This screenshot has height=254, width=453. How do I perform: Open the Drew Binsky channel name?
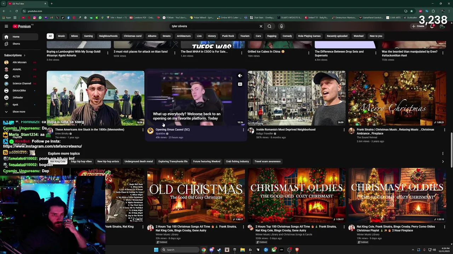pyautogui.click(x=62, y=134)
